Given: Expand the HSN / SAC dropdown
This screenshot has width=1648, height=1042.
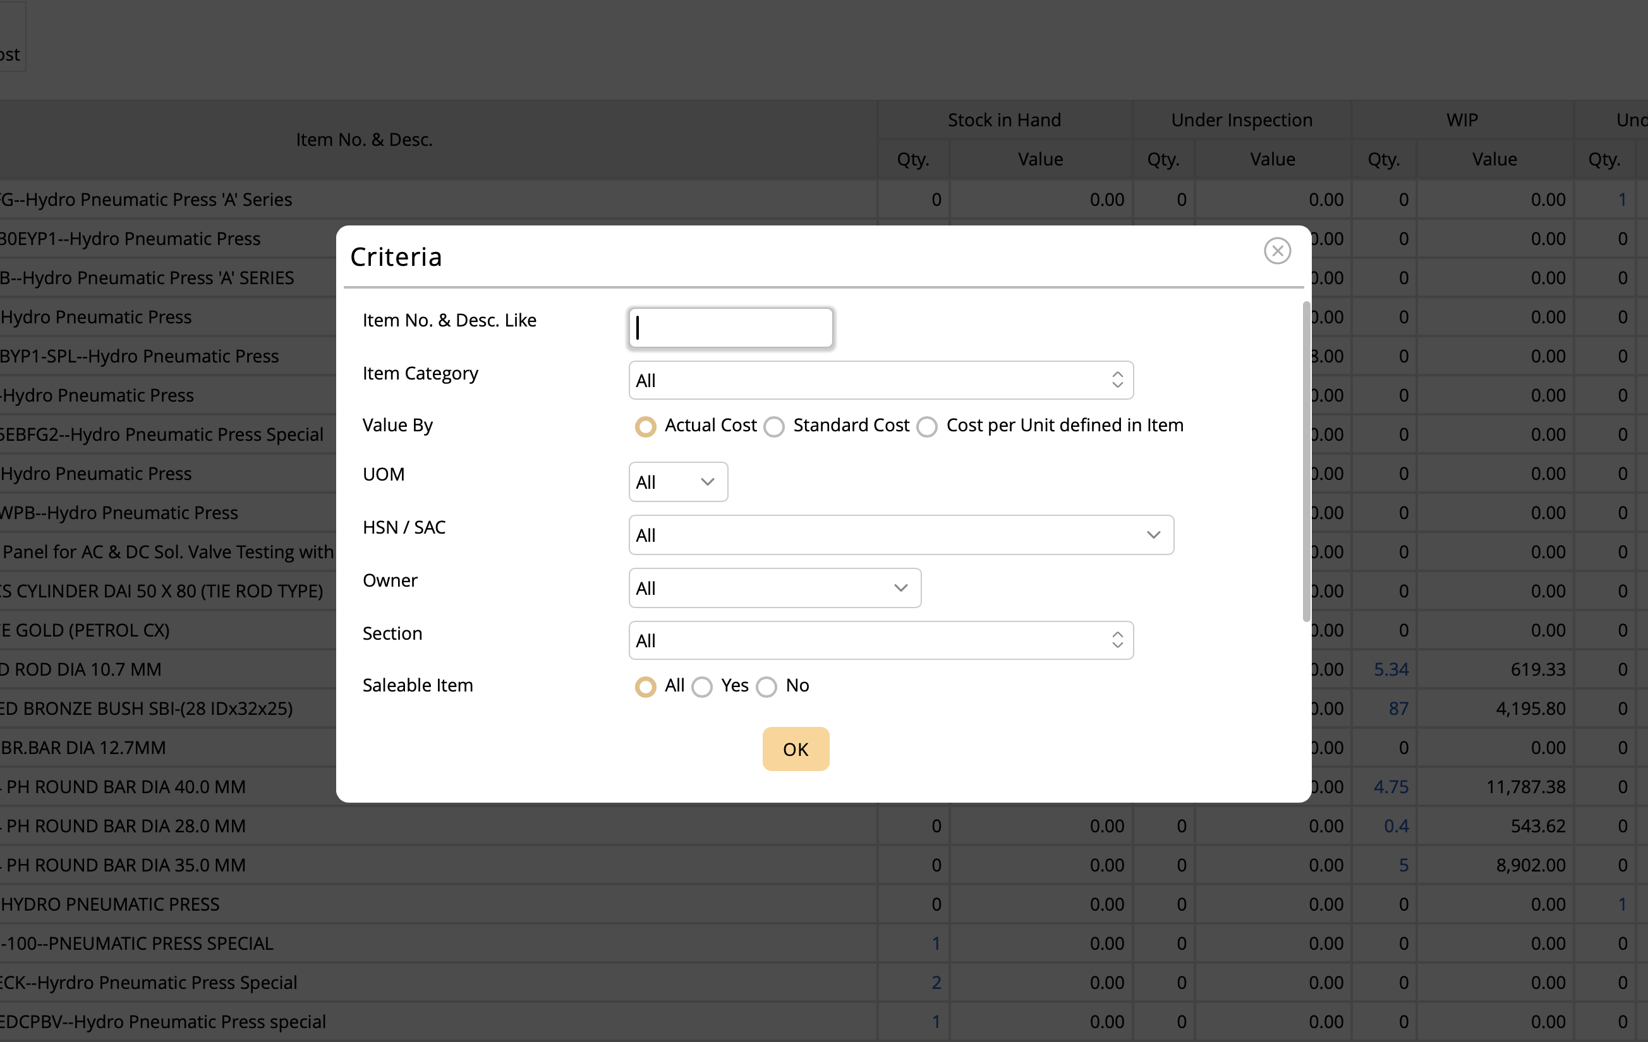Looking at the screenshot, I should (901, 535).
